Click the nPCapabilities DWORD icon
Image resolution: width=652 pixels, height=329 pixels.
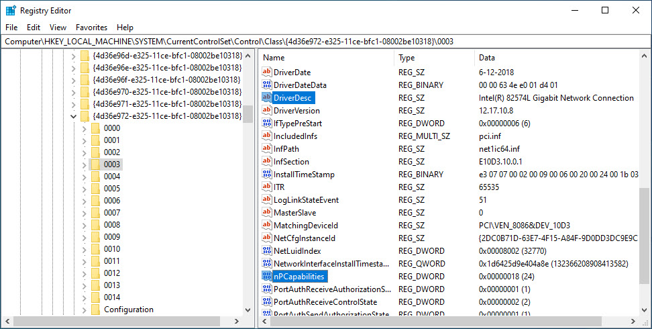pyautogui.click(x=266, y=277)
